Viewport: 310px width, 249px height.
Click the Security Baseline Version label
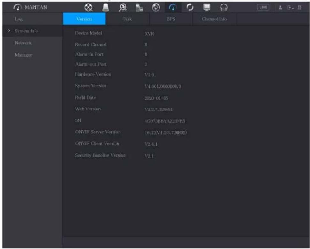point(100,155)
